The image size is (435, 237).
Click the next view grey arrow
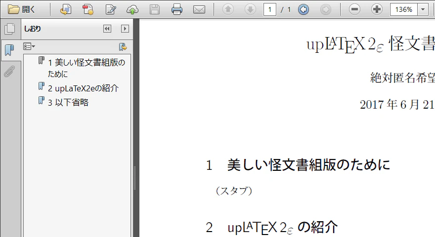click(325, 9)
